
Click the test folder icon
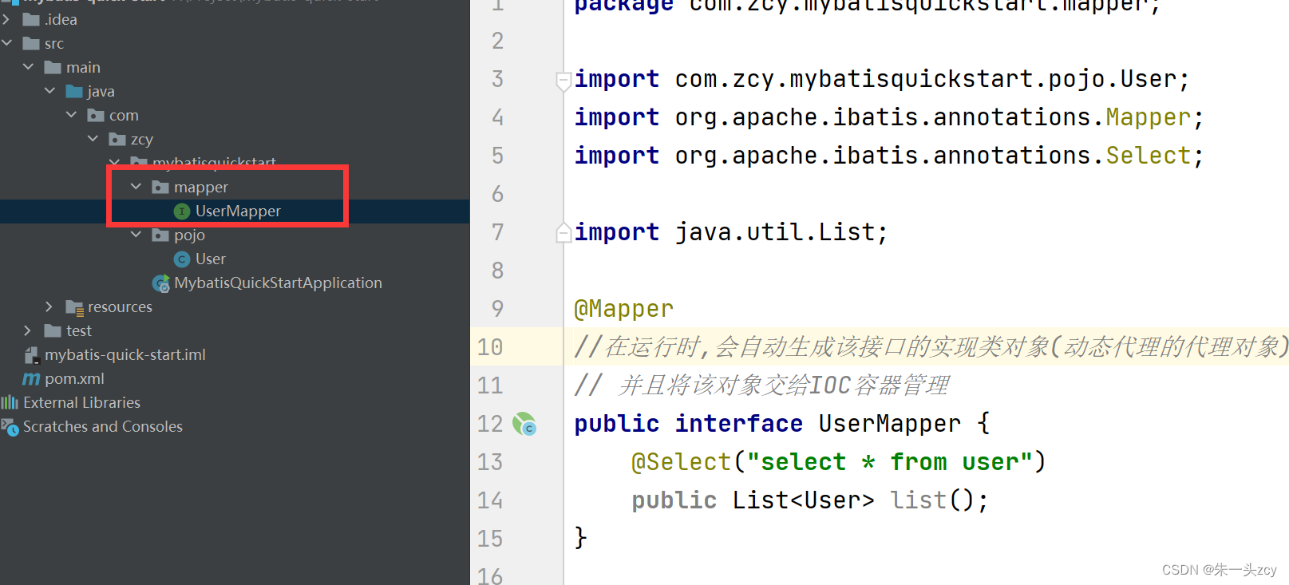pos(53,330)
